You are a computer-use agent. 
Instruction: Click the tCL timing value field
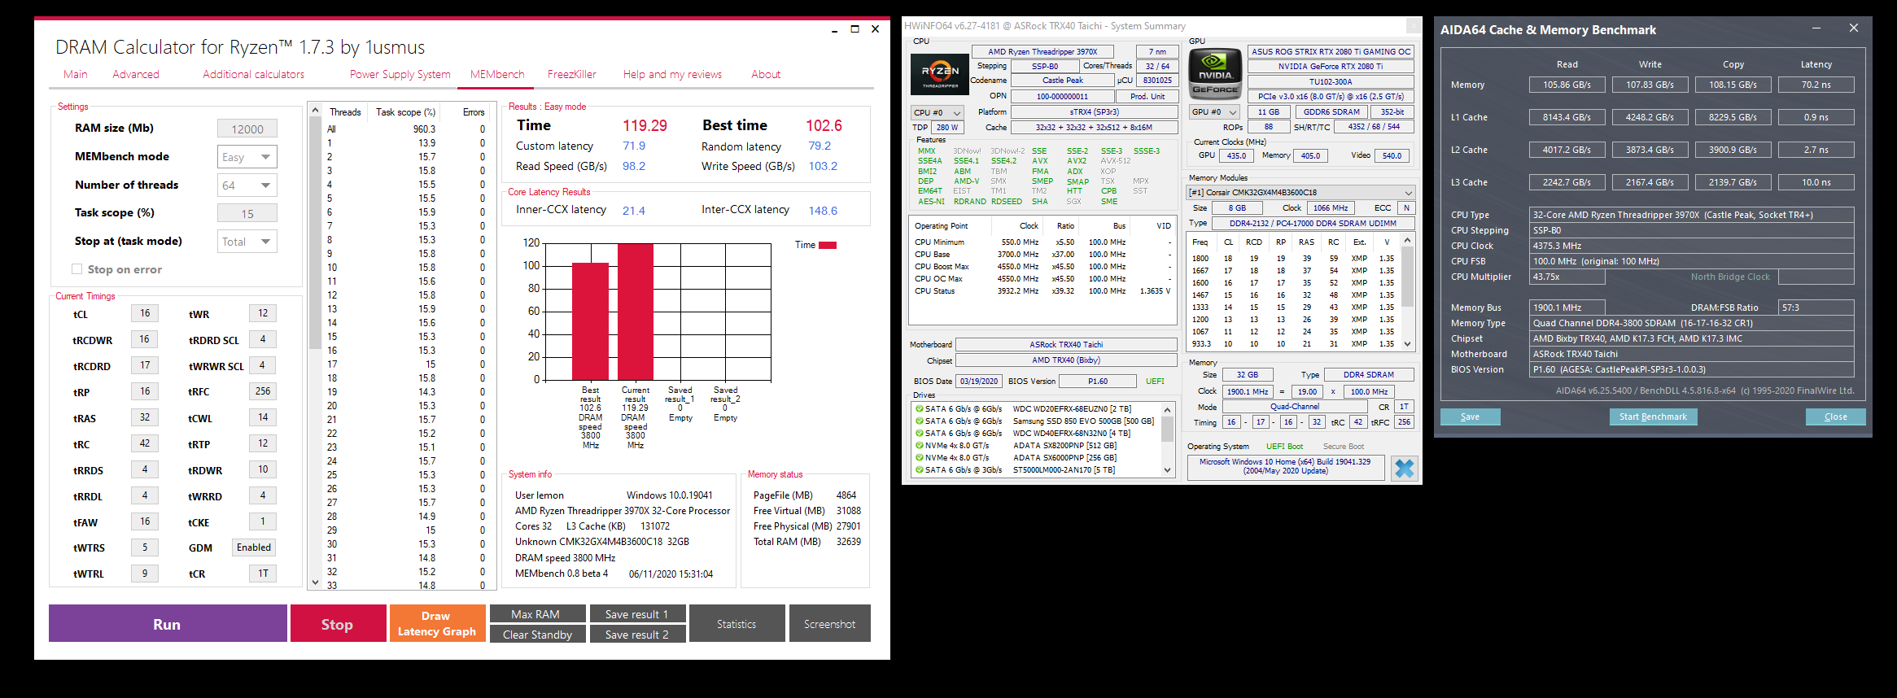tap(145, 313)
